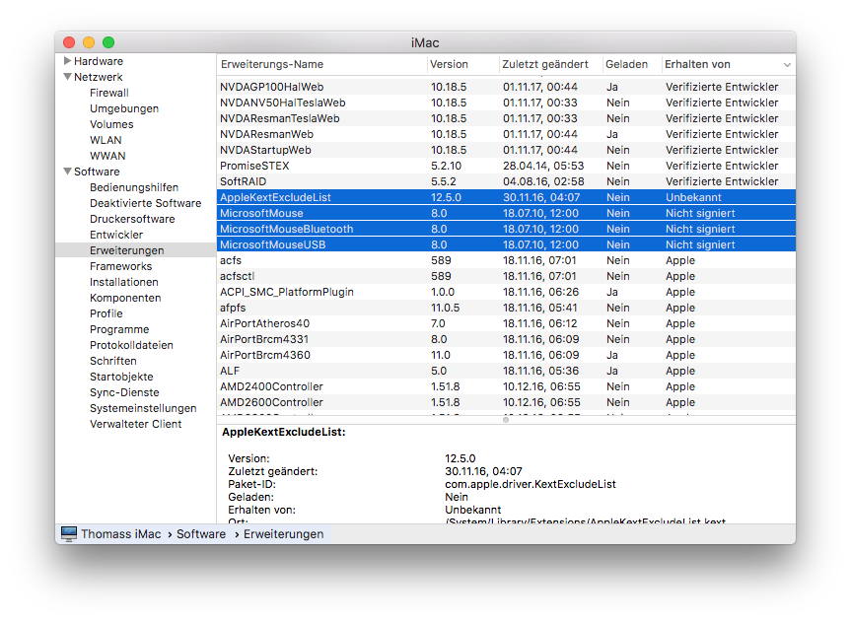Viewport: 851px width, 623px height.
Task: Open WWAN in sidebar
Action: coord(107,156)
